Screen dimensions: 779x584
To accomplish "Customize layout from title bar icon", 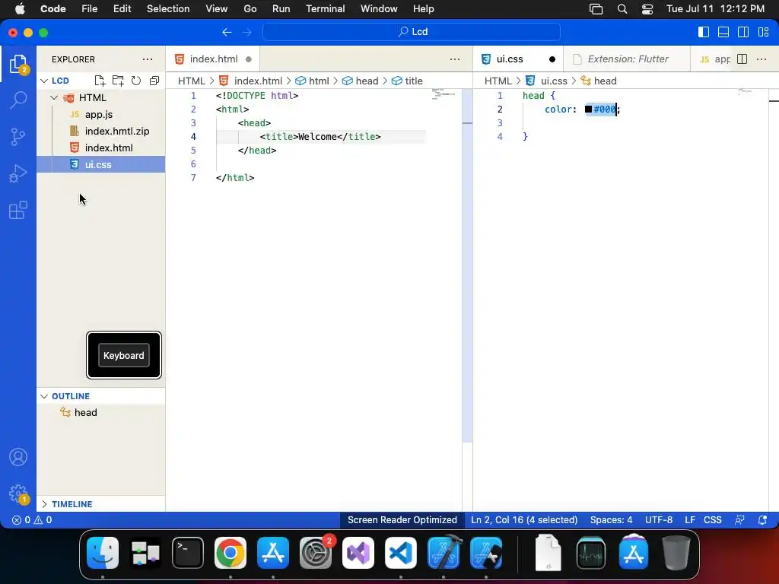I will point(764,32).
